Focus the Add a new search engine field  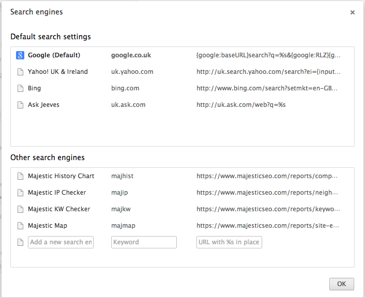point(61,242)
